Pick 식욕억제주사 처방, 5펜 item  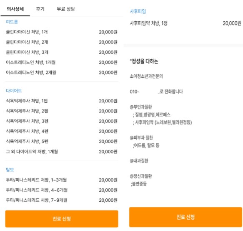pos(62,141)
